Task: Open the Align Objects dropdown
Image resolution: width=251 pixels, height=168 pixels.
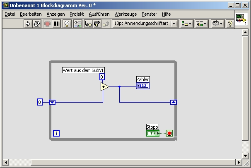Action: 186,24
